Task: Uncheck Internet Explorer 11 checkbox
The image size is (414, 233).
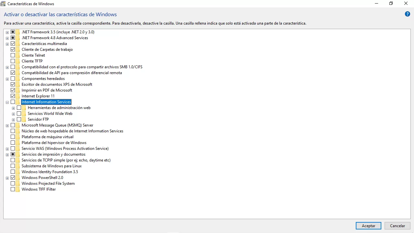Action: (13, 96)
